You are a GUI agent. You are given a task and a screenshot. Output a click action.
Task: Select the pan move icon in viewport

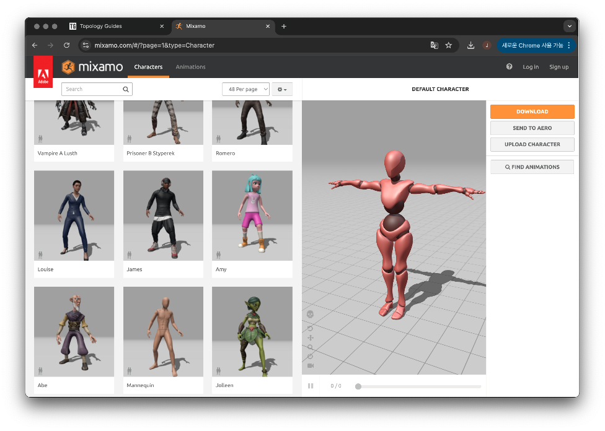pos(311,337)
